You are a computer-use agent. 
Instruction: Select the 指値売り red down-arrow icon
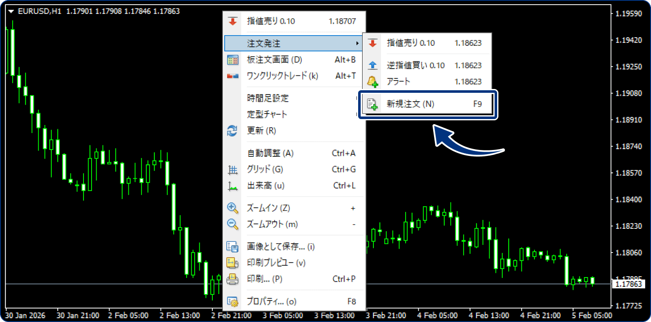pos(233,20)
